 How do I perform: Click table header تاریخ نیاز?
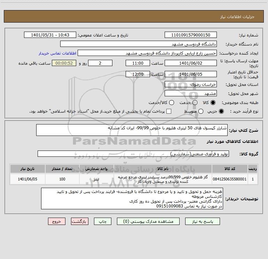27,169
